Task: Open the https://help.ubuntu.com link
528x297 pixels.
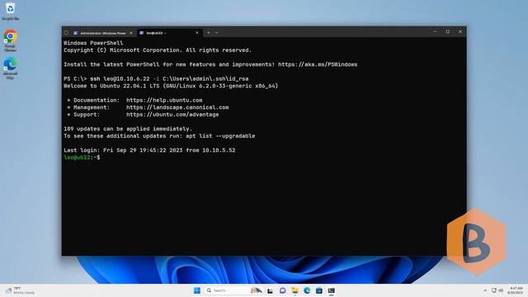Action: pyautogui.click(x=164, y=100)
